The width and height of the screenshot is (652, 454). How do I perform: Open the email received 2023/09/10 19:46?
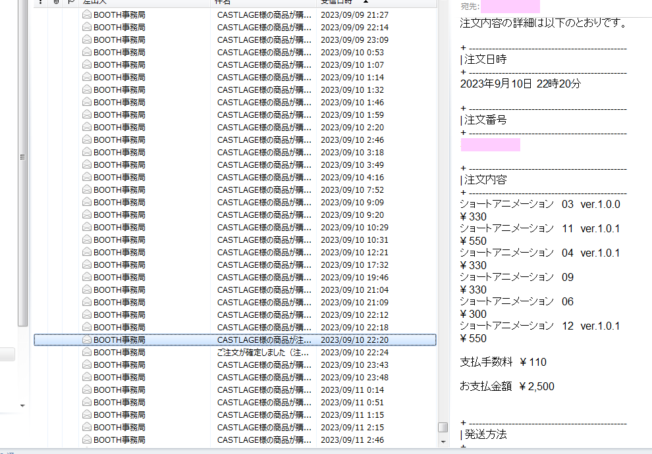pyautogui.click(x=263, y=277)
